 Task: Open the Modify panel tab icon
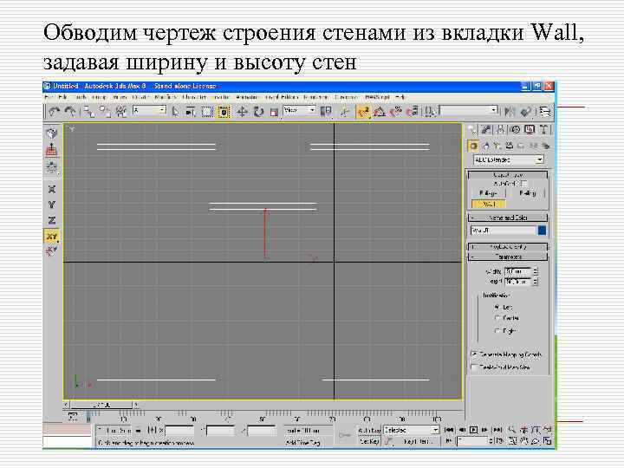486,130
